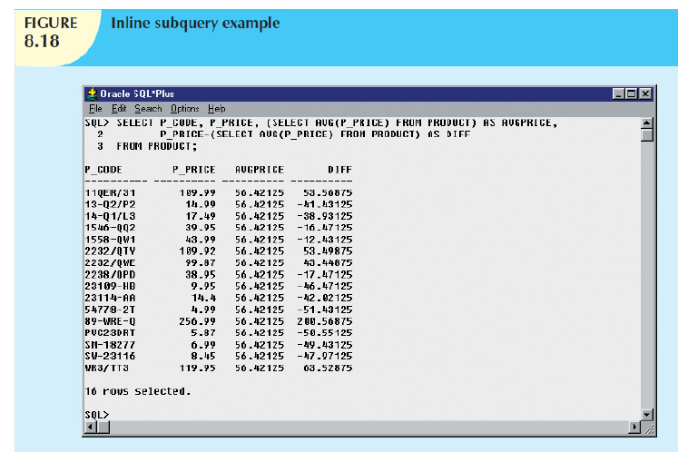
Task: Click the vertical scrollbar thumb
Action: point(647,135)
